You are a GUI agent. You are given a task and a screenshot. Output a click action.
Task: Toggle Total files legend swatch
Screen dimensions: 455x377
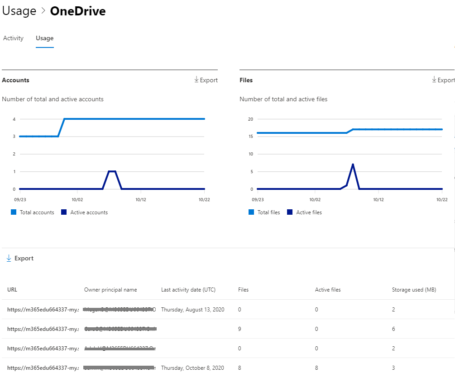click(x=251, y=212)
